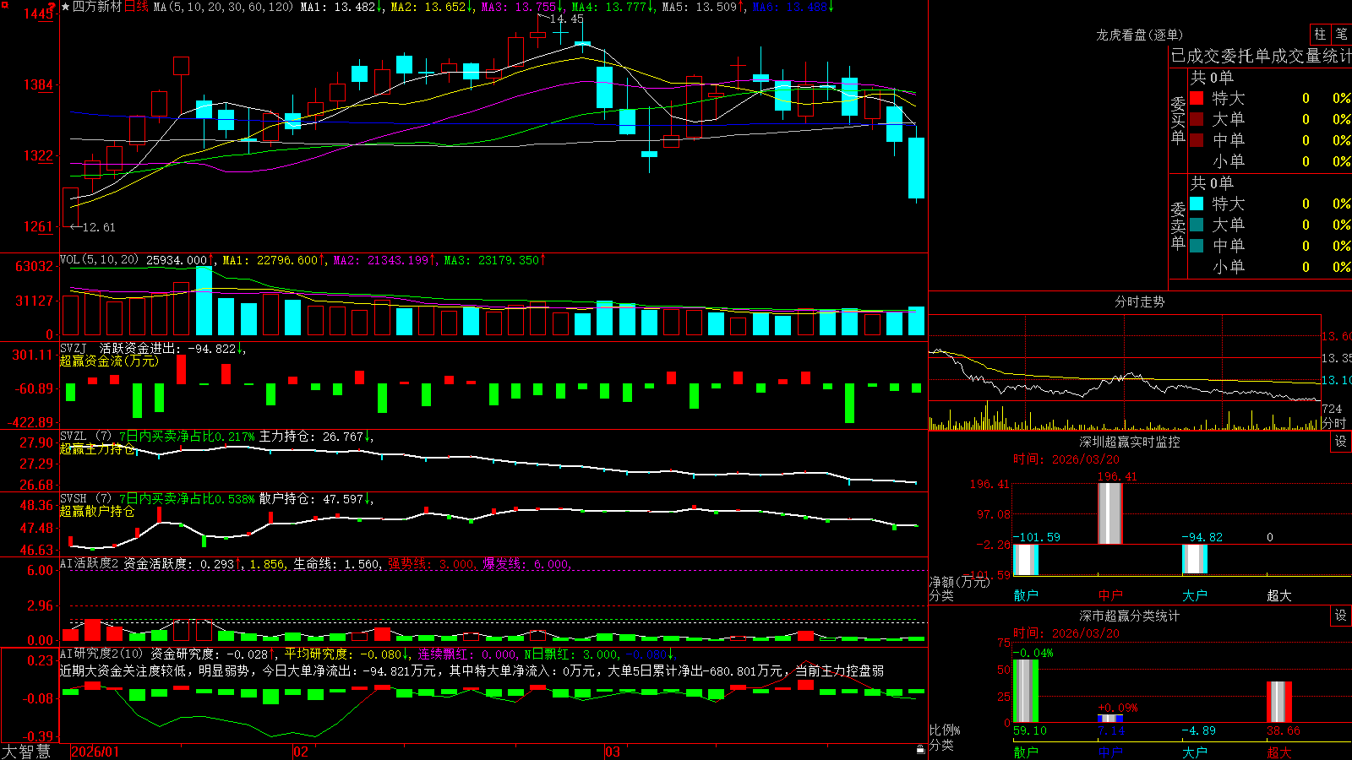Click the 超赢主力持仓 label
Screen dimensions: 1352x760
pyautogui.click(x=97, y=448)
